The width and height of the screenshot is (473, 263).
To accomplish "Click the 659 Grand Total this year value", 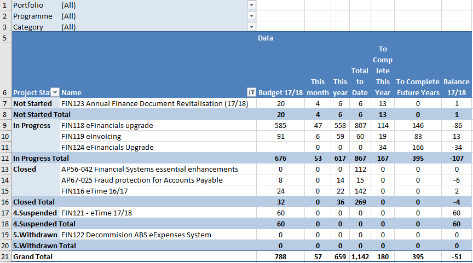I will click(x=341, y=256).
